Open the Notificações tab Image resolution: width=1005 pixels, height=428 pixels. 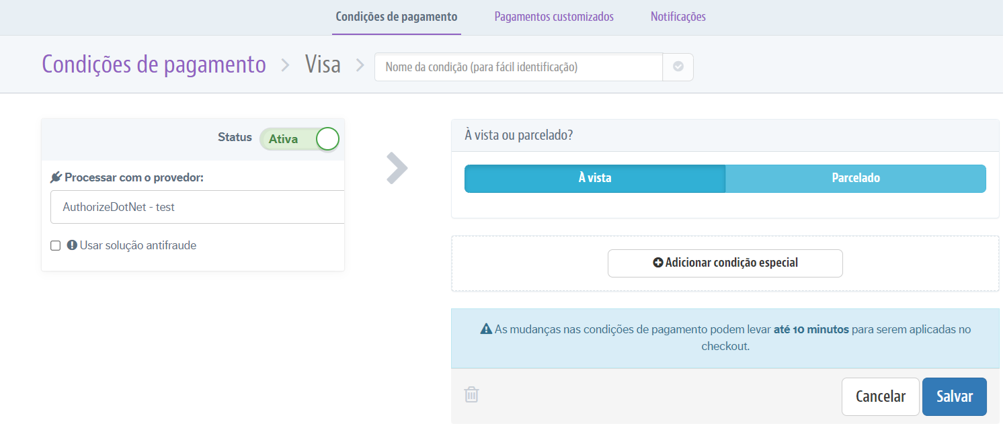(678, 17)
